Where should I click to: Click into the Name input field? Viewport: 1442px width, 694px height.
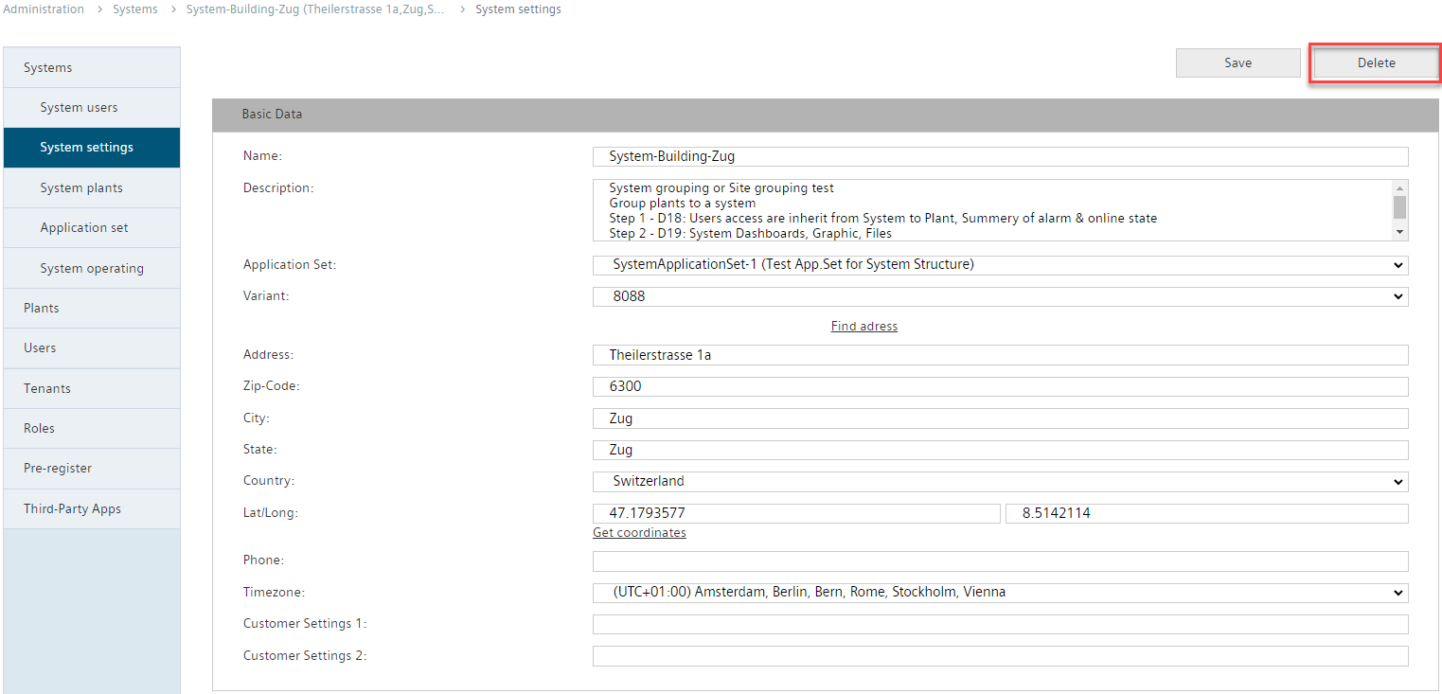coord(1000,157)
